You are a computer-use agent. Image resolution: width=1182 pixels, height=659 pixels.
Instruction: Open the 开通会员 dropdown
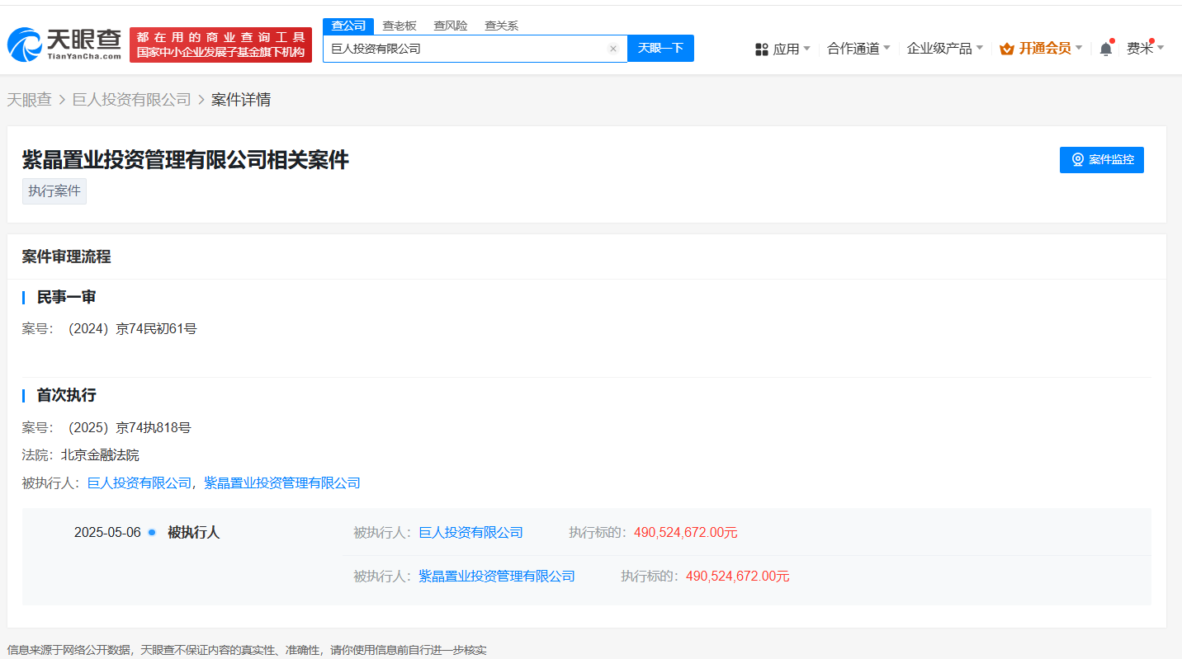click(1041, 49)
